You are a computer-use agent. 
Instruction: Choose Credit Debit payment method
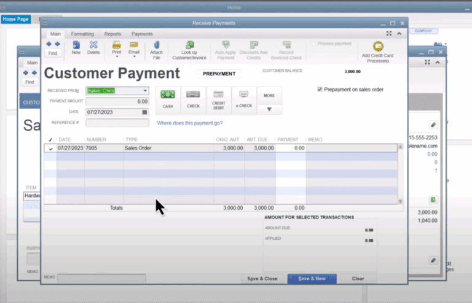click(219, 98)
